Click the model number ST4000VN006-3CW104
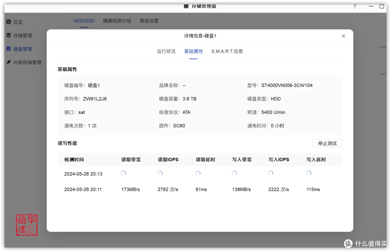Image resolution: width=391 pixels, height=252 pixels. [x=287, y=85]
